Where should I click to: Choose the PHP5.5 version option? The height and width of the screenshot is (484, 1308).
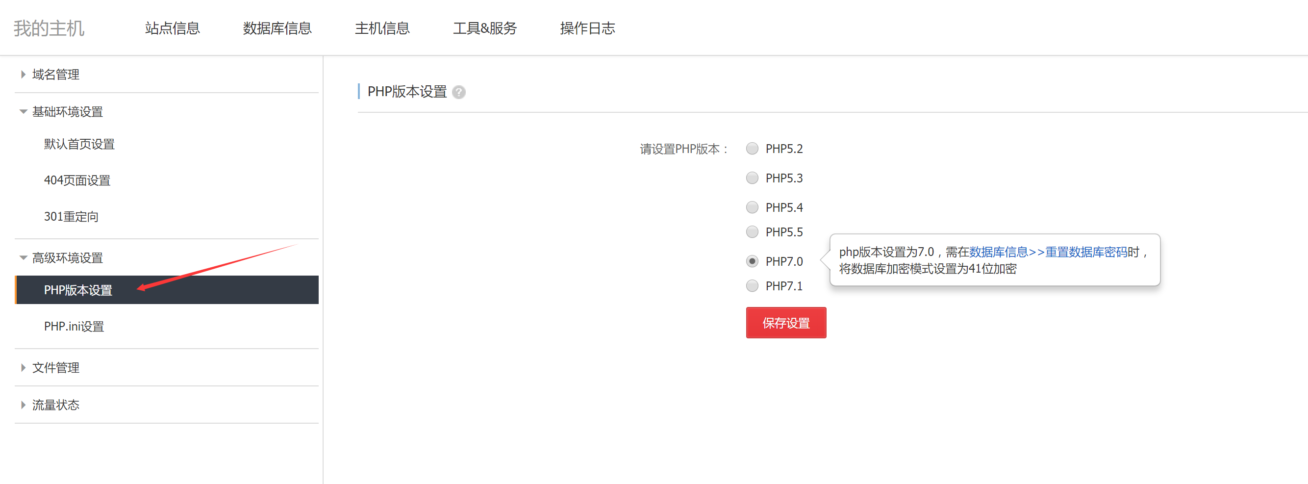(752, 231)
